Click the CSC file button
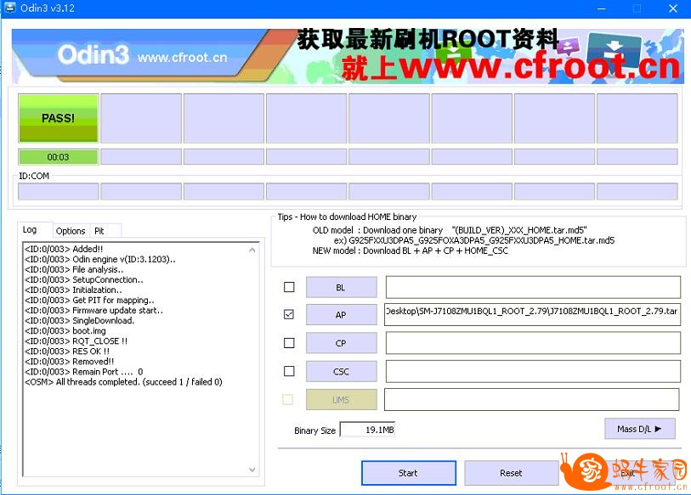The image size is (691, 495). pyautogui.click(x=342, y=371)
